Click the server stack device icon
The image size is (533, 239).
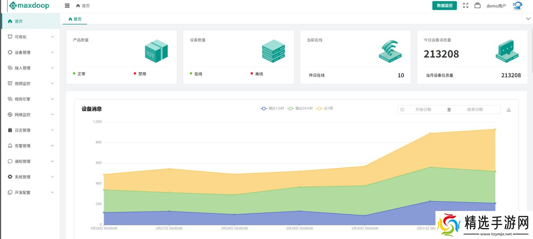click(273, 51)
